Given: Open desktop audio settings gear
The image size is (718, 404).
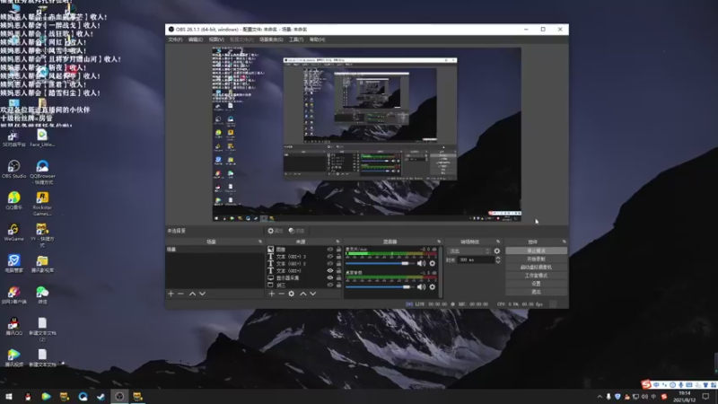Looking at the screenshot, I should (433, 287).
